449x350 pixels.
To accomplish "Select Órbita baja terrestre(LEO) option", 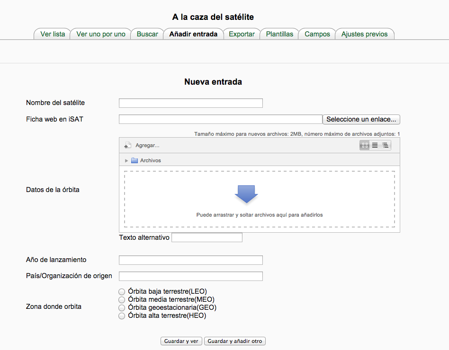I will (122, 292).
